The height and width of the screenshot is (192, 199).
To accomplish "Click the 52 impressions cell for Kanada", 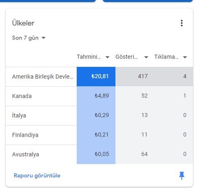I will click(x=135, y=96).
